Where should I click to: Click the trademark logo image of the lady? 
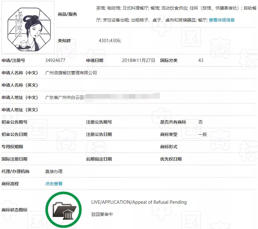(28, 27)
